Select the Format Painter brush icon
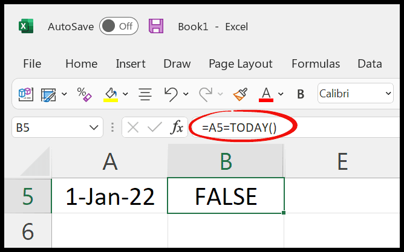This screenshot has width=404, height=252. point(240,94)
